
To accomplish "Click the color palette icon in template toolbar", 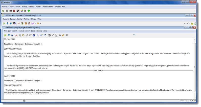I will pos(63,35).
